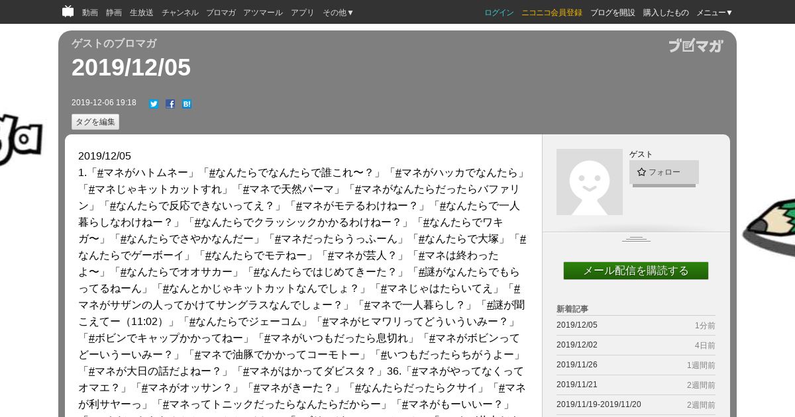Image resolution: width=795 pixels, height=417 pixels.
Task: Open the 静画 menu item
Action: pyautogui.click(x=114, y=13)
